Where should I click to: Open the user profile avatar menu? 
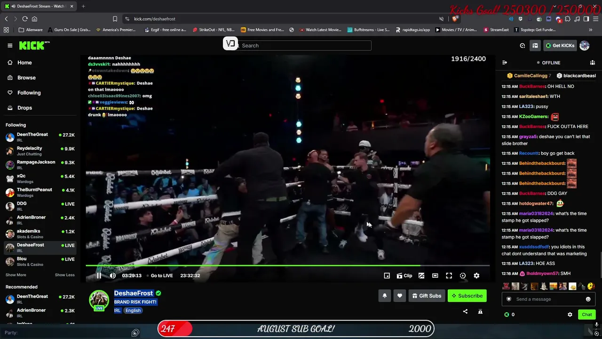pyautogui.click(x=585, y=46)
